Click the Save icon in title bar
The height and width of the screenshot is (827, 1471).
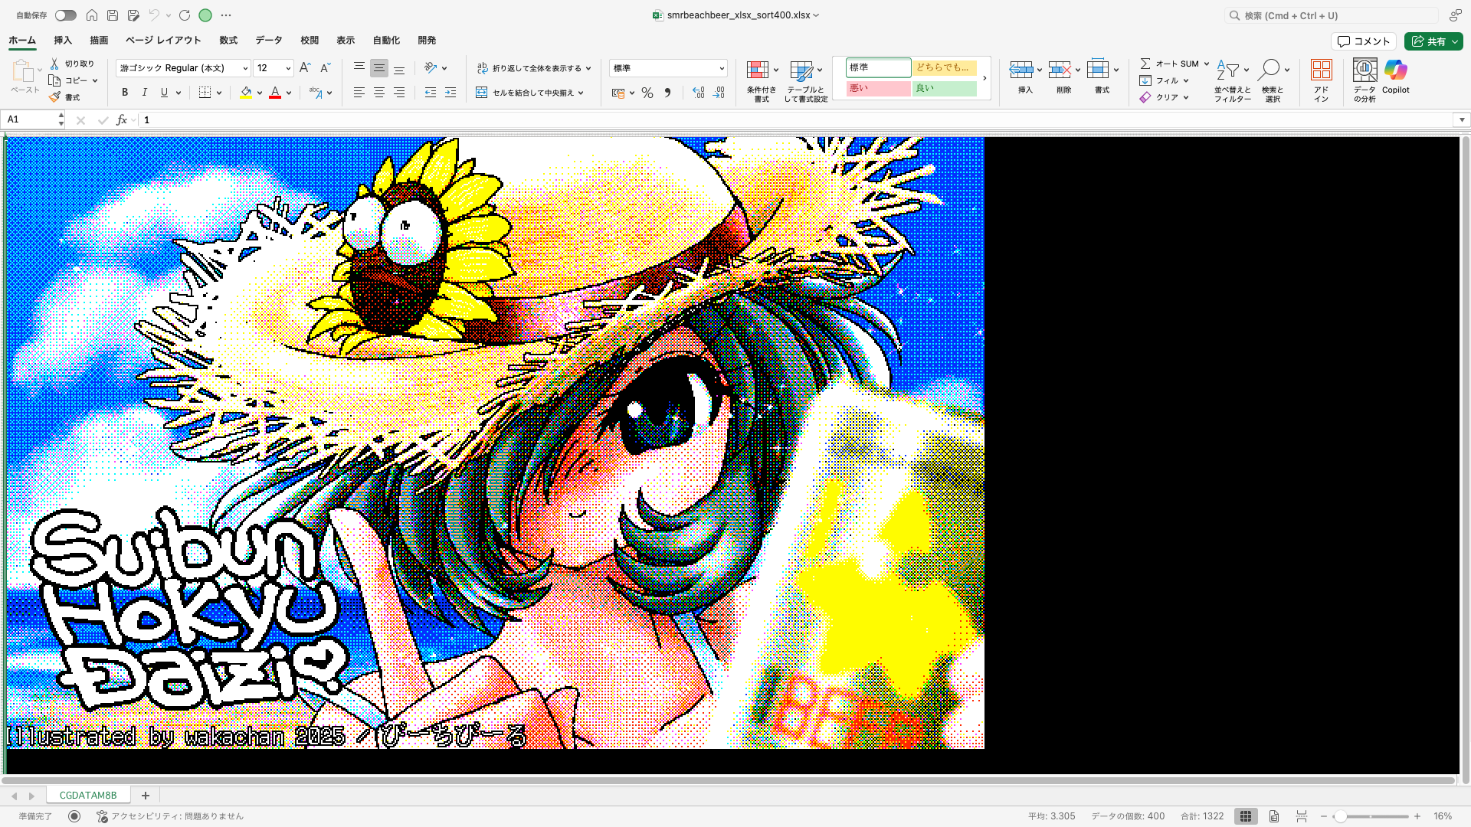click(x=113, y=15)
